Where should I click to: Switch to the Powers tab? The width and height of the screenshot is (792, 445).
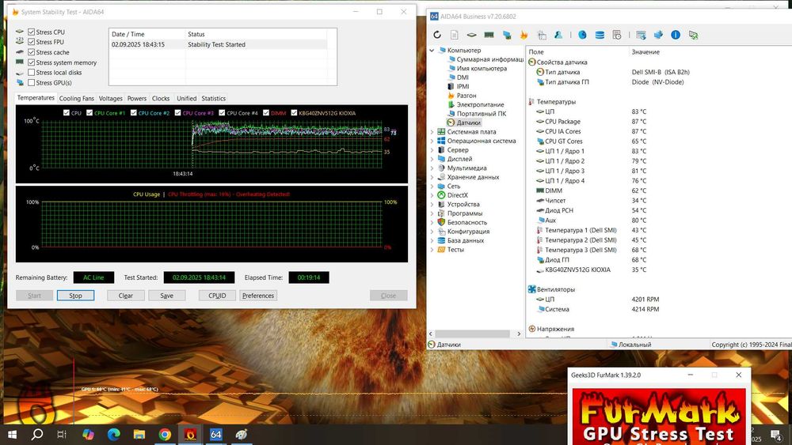pos(137,98)
